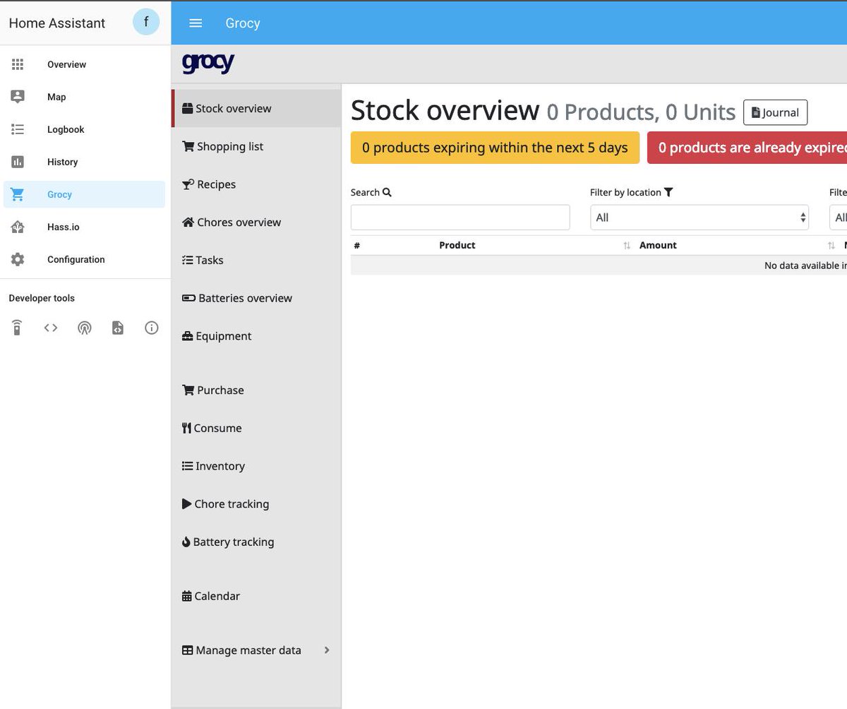Click the Configuration gear icon
Image resolution: width=847 pixels, height=709 pixels.
18,259
